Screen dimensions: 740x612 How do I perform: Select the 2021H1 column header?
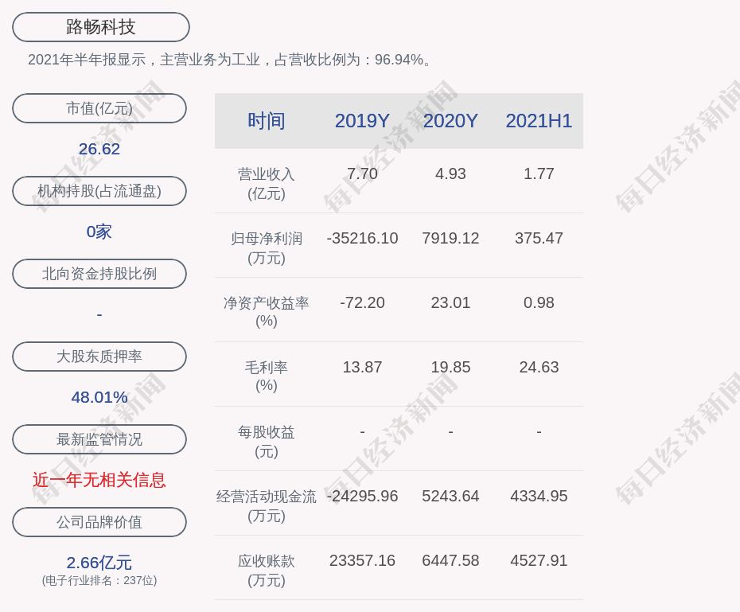539,121
